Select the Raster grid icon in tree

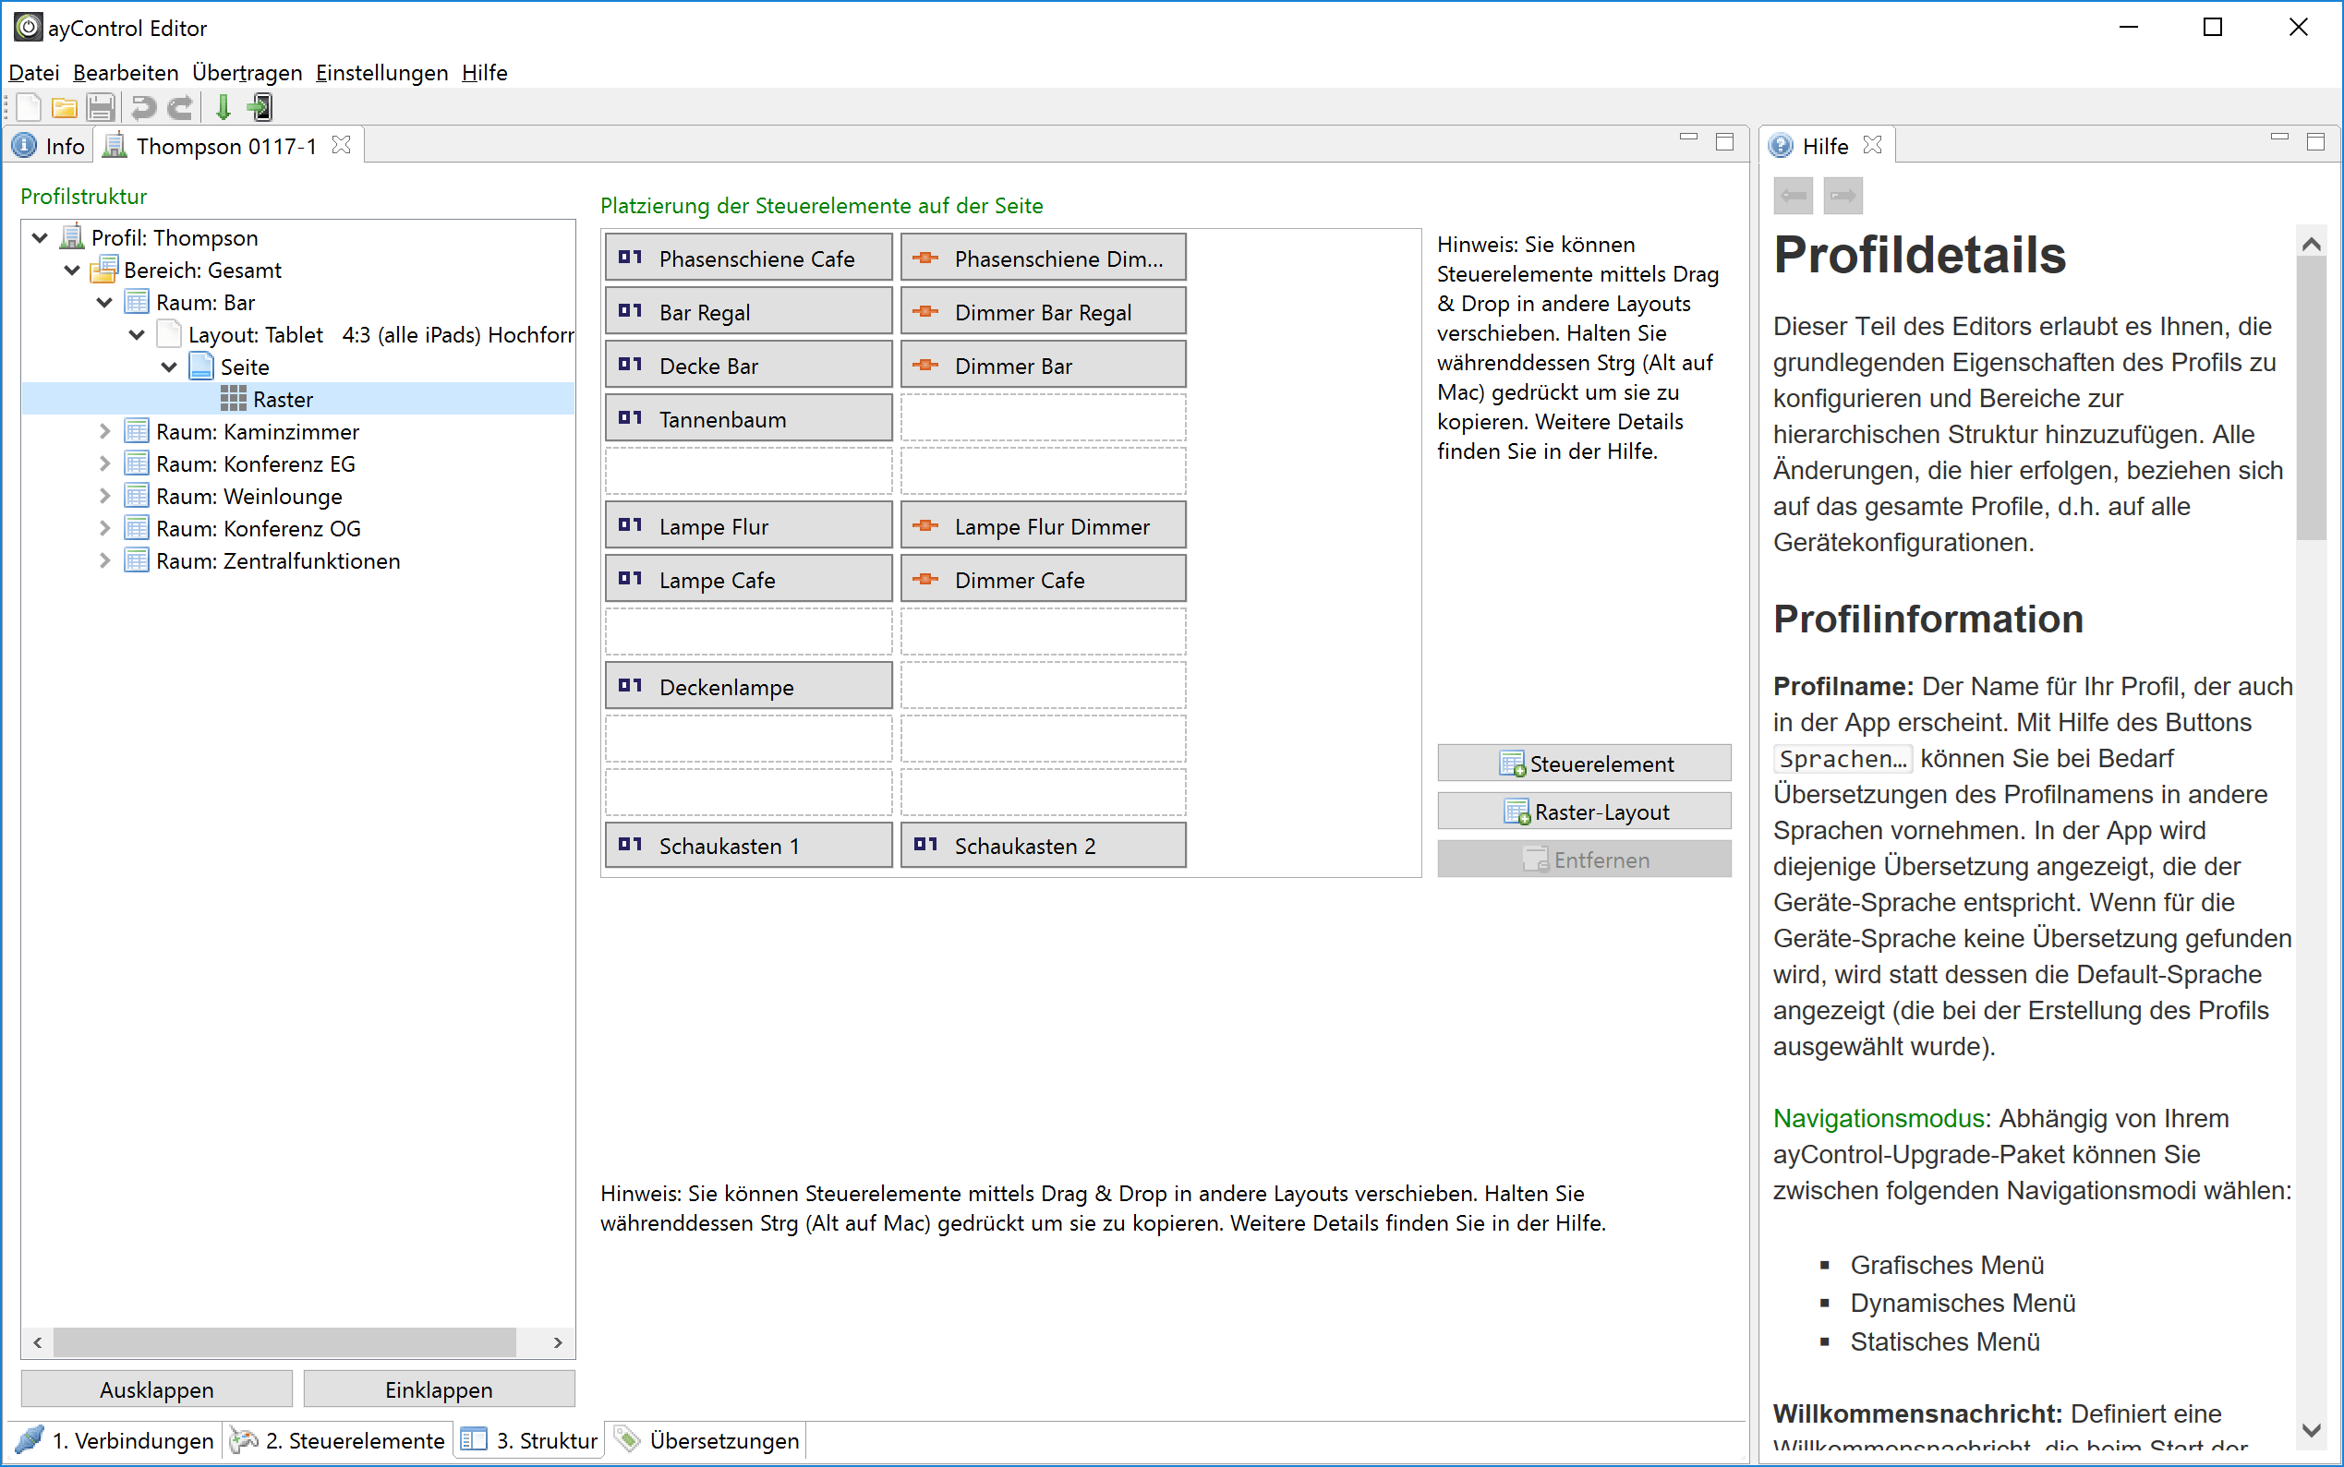[233, 399]
